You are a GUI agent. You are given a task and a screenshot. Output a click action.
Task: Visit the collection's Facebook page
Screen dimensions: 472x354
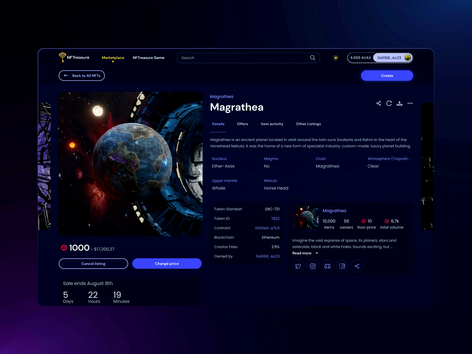[x=342, y=266]
